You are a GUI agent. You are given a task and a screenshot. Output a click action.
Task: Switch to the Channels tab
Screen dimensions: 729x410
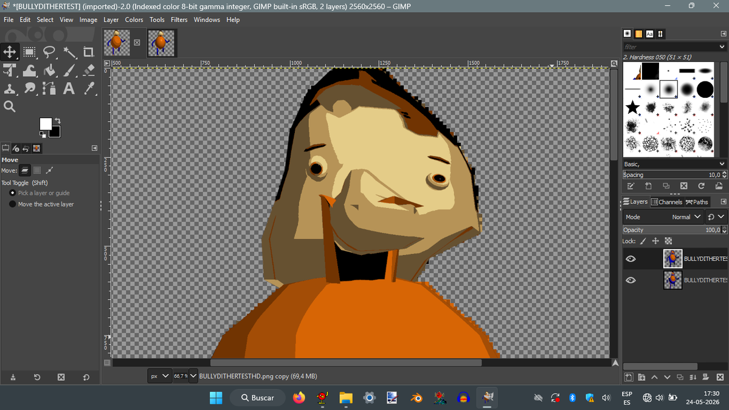(x=667, y=201)
